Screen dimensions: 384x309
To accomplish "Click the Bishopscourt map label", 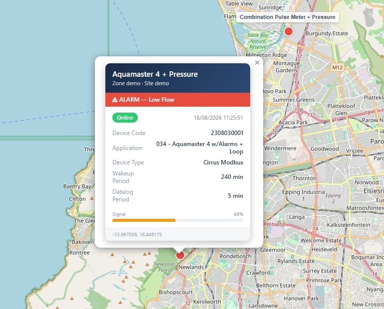I will click(176, 292).
